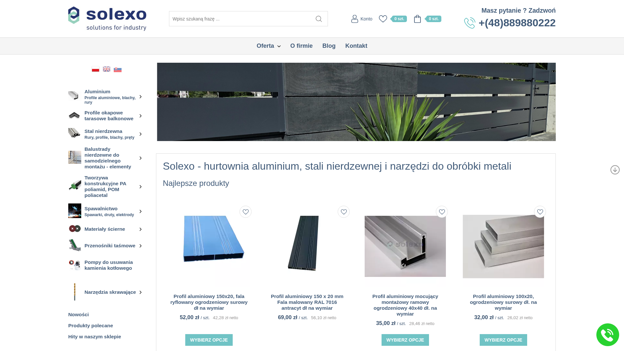
Task: Click the Materiały ścierne discs icon
Action: (75, 229)
